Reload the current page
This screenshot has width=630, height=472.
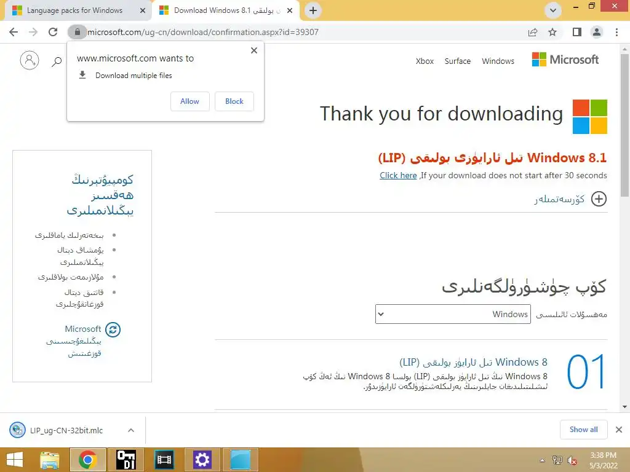(53, 32)
